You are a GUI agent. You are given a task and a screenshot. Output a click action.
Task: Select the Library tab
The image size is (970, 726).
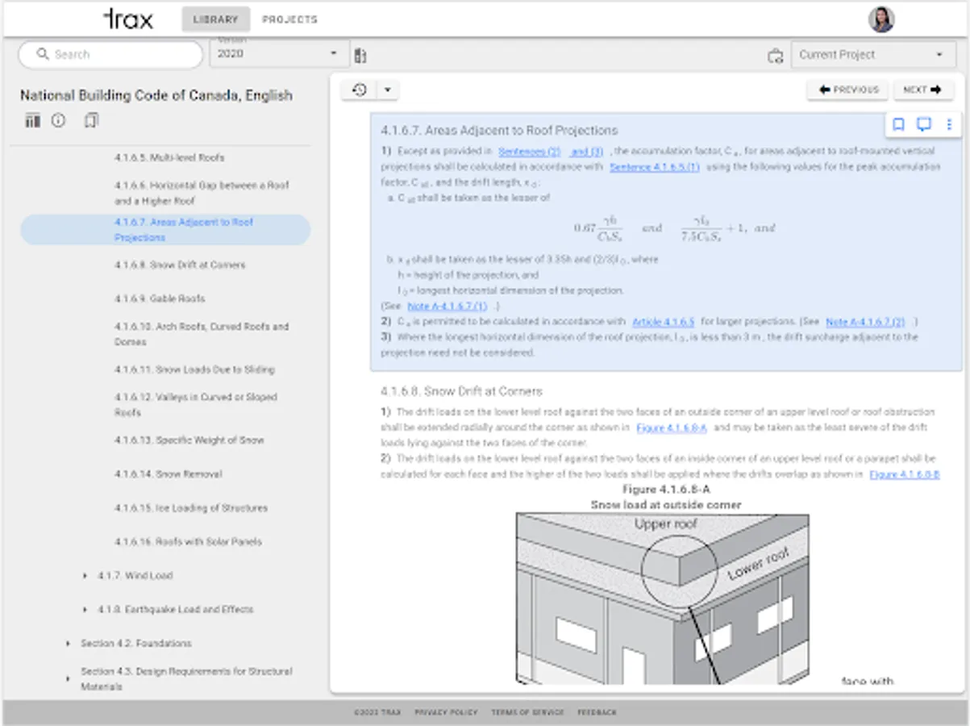coord(215,19)
